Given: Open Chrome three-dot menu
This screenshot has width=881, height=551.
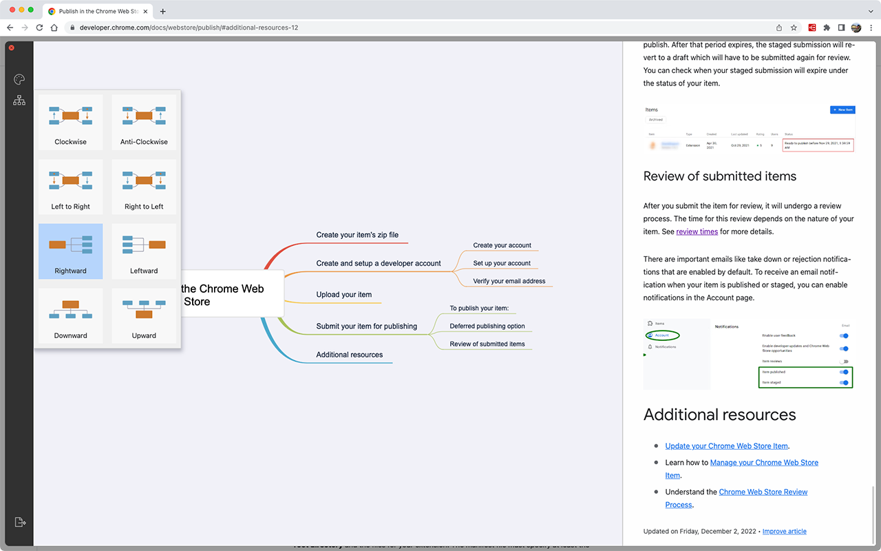Looking at the screenshot, I should 871,28.
